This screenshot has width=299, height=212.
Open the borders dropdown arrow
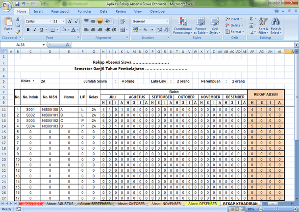pos(57,30)
